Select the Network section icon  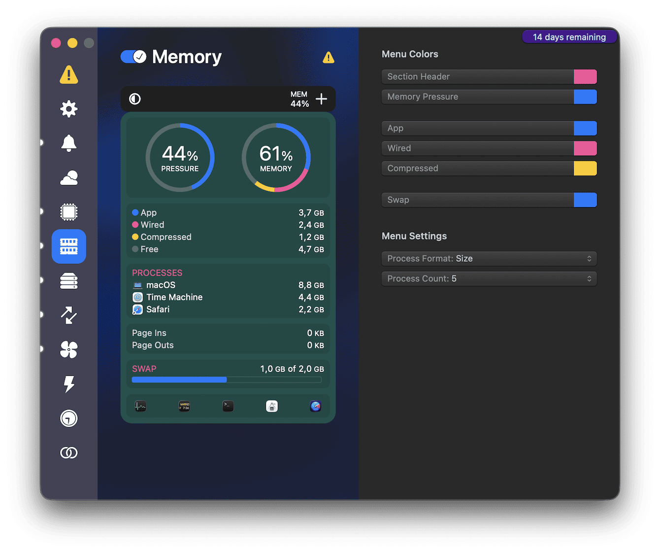(x=69, y=315)
